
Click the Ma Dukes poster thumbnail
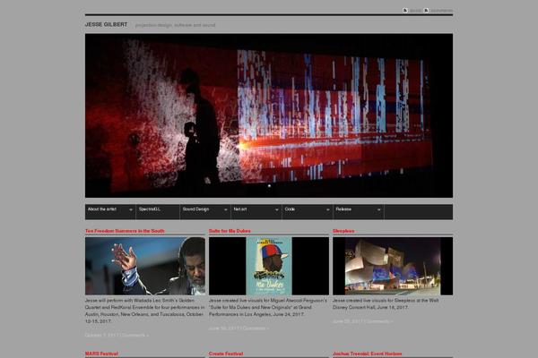tap(269, 266)
